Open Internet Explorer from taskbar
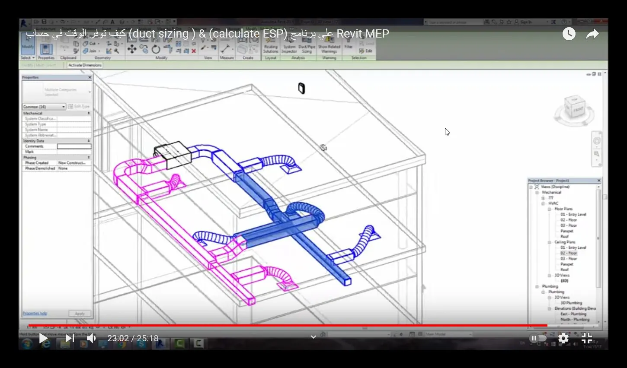The height and width of the screenshot is (368, 627). [x=46, y=344]
